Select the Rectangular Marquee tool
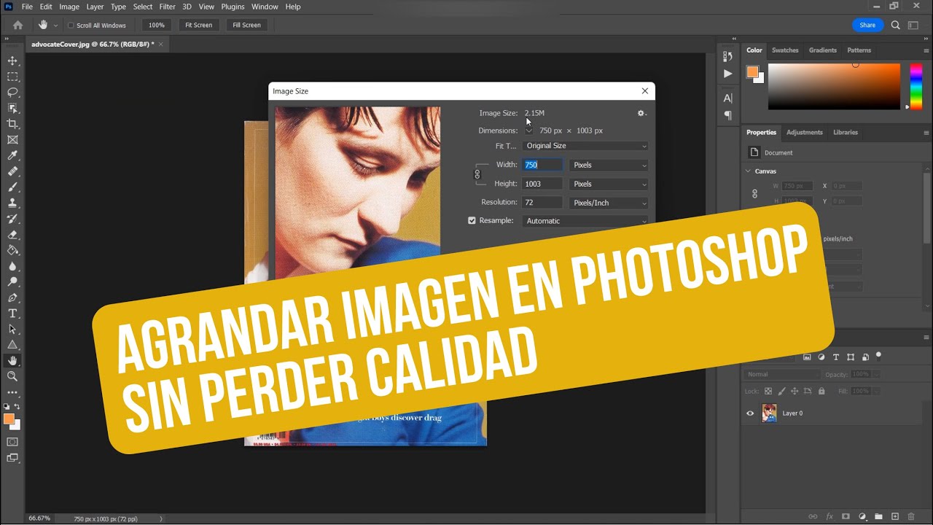The height and width of the screenshot is (525, 933). [12, 77]
